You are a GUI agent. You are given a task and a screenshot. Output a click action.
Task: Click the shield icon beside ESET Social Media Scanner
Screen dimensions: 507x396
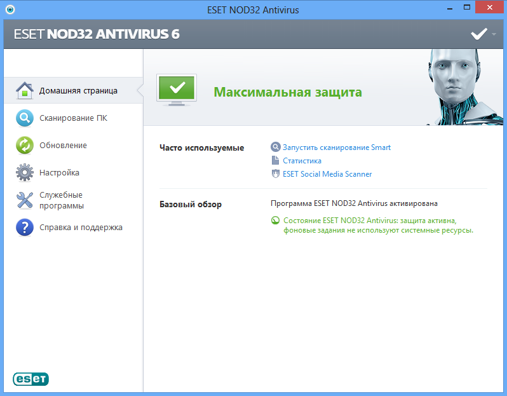[x=275, y=174]
